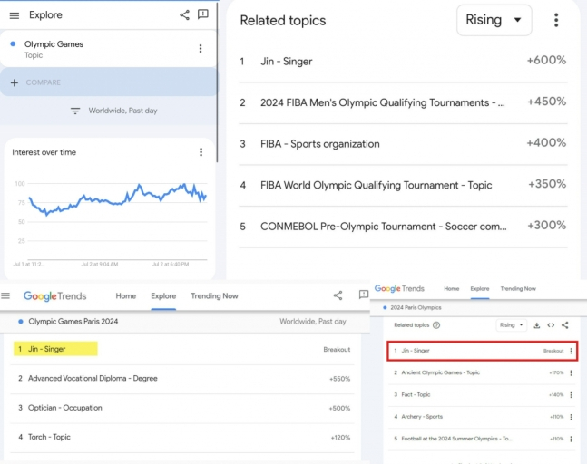
Task: Click the embed code icon in Related topics
Action: [551, 324]
